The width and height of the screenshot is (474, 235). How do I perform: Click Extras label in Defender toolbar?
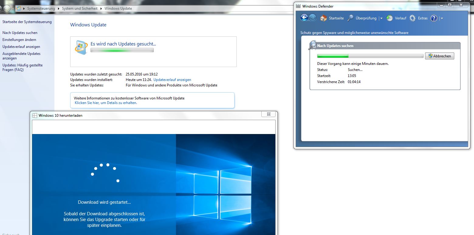click(x=423, y=18)
